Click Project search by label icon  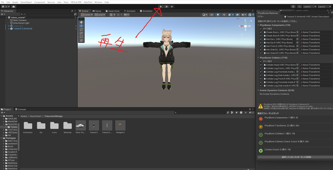click(236, 113)
